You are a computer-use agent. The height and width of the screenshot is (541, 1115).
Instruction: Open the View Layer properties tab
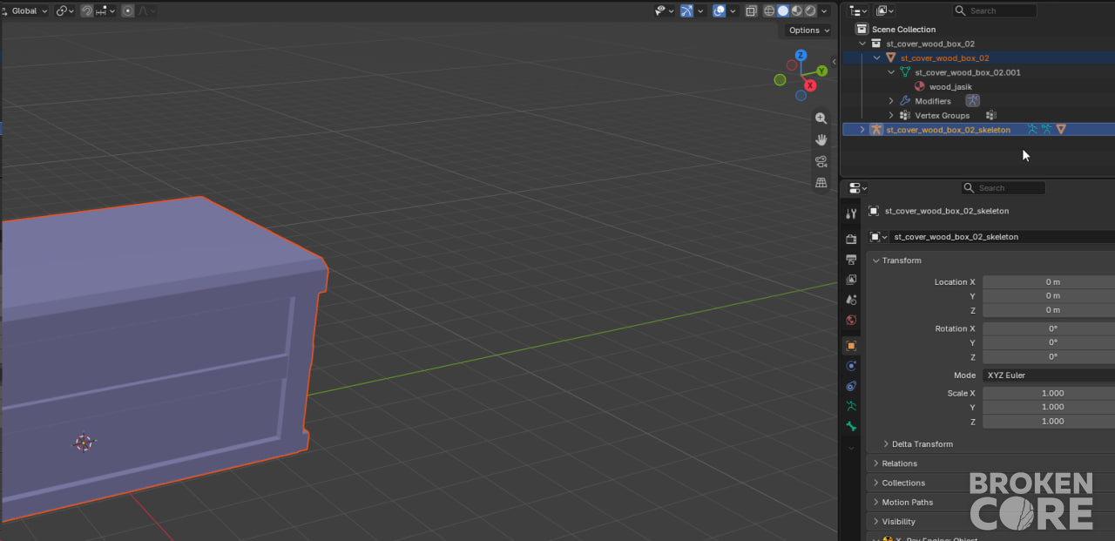851,280
